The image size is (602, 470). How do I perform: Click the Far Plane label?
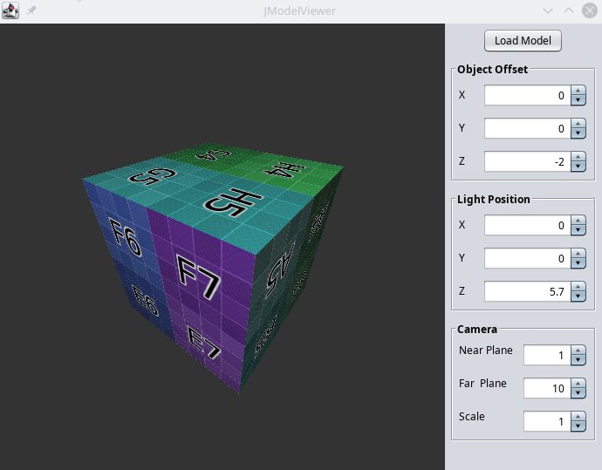[482, 384]
